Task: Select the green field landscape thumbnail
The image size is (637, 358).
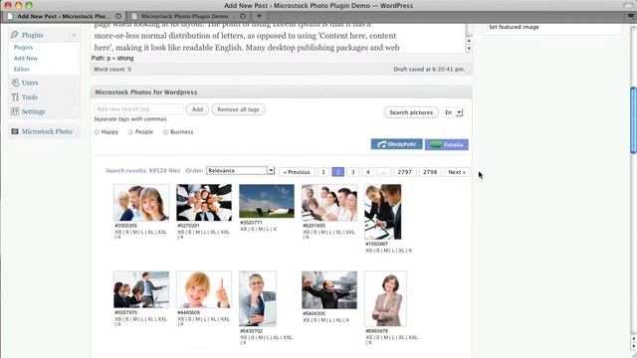Action: tap(267, 201)
